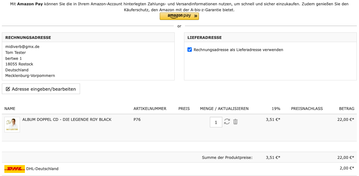Click the NAME column header
The width and height of the screenshot is (359, 176).
pos(10,109)
